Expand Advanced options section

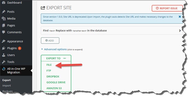point(55,49)
